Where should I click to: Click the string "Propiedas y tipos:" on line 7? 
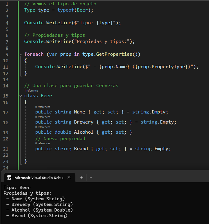[x=102, y=41]
